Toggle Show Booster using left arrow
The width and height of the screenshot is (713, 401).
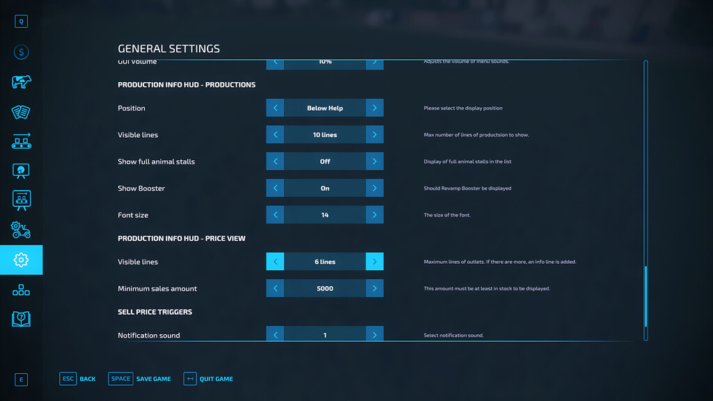coord(275,188)
